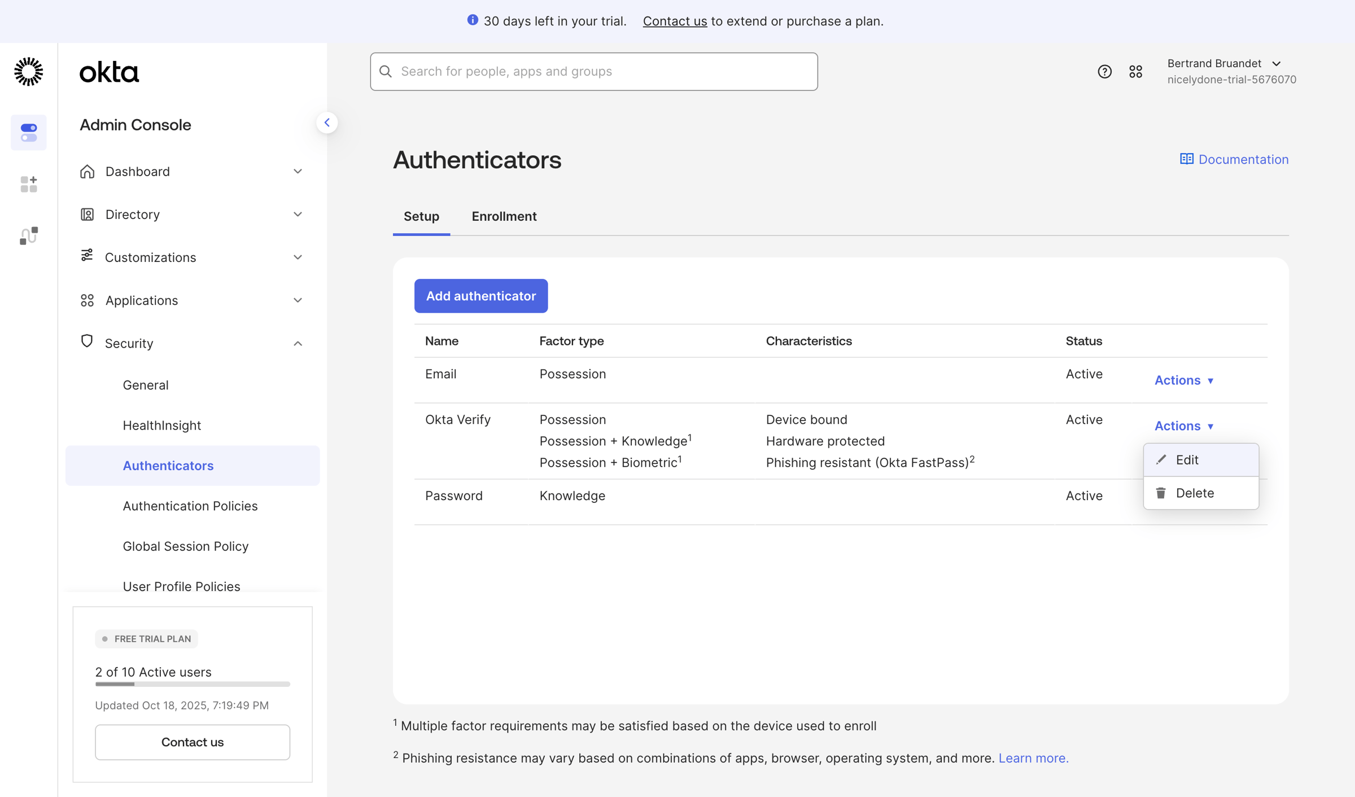Viewport: 1355px width, 797px height.
Task: Open the Documentation link
Action: pyautogui.click(x=1234, y=159)
